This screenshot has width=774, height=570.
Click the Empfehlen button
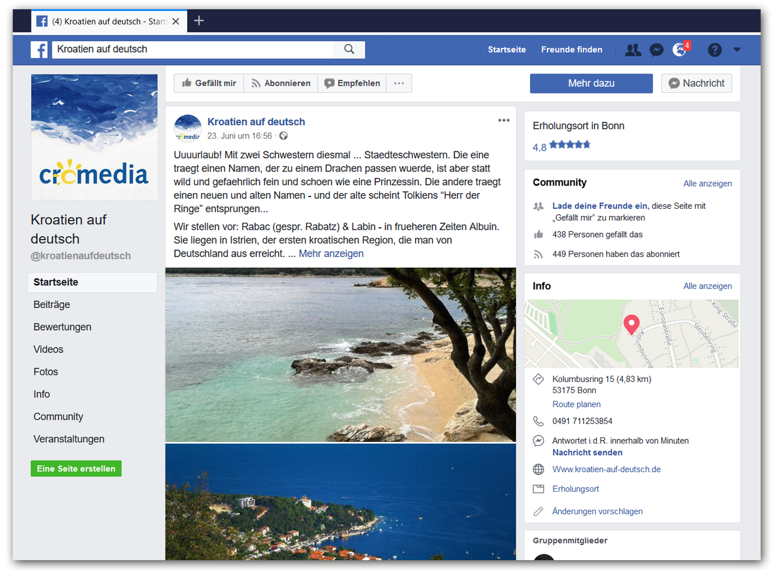click(352, 83)
